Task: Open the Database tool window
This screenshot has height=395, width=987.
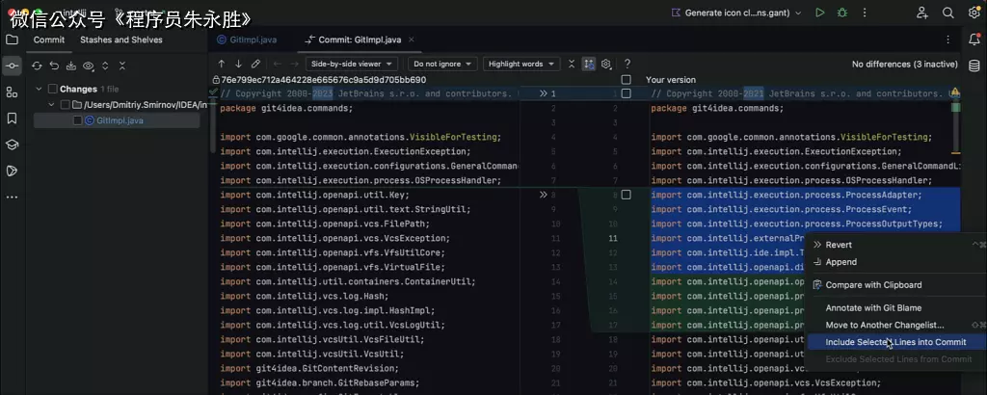Action: [974, 66]
